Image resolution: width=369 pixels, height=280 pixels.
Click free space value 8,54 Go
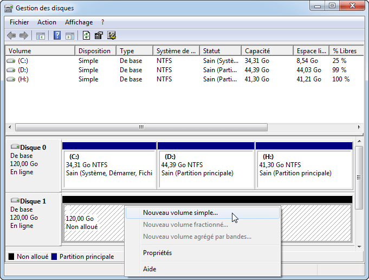307,61
